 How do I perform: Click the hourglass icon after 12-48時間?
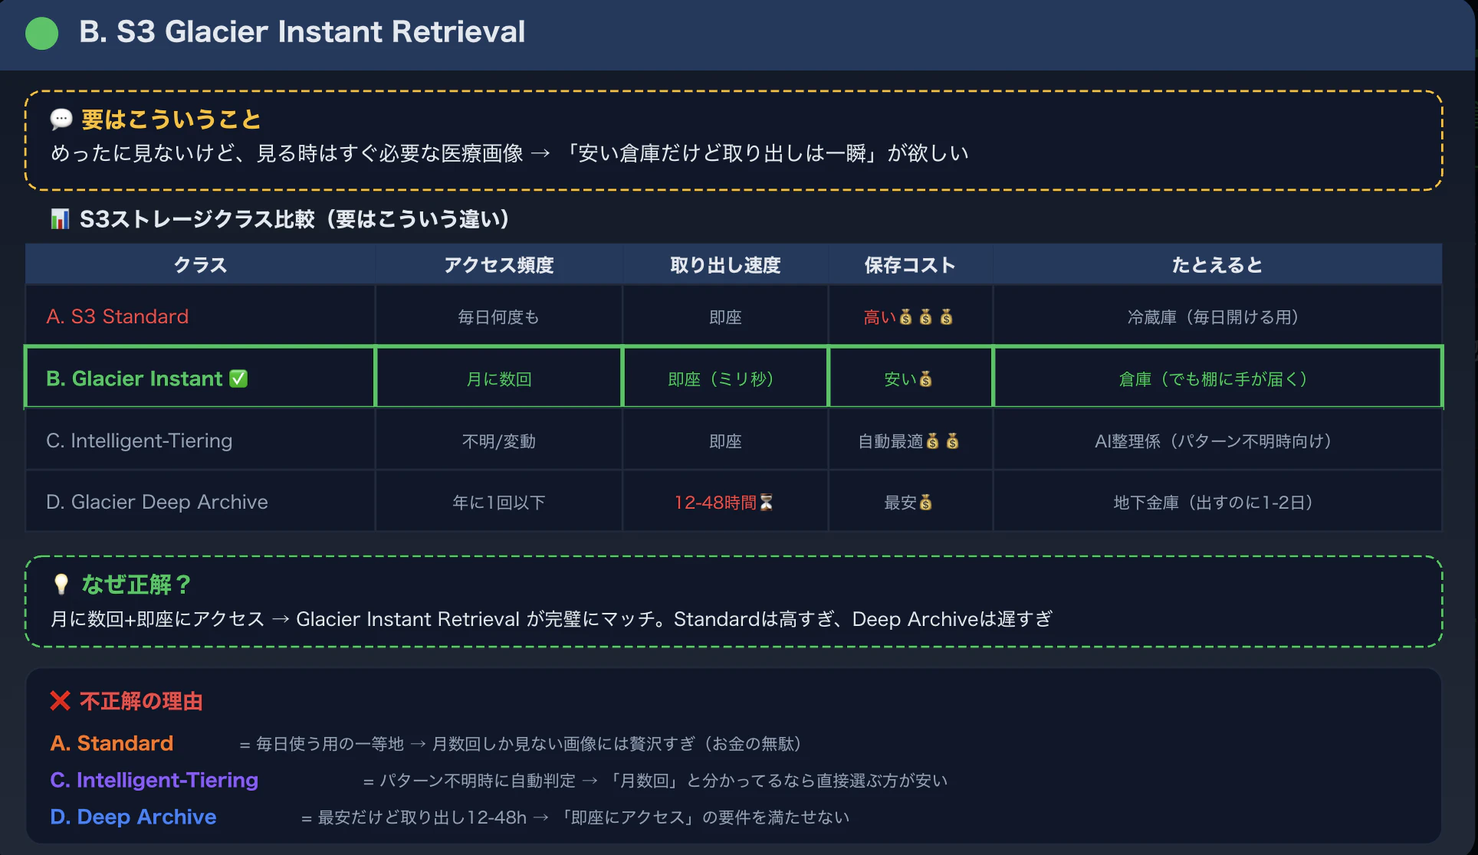coord(766,503)
